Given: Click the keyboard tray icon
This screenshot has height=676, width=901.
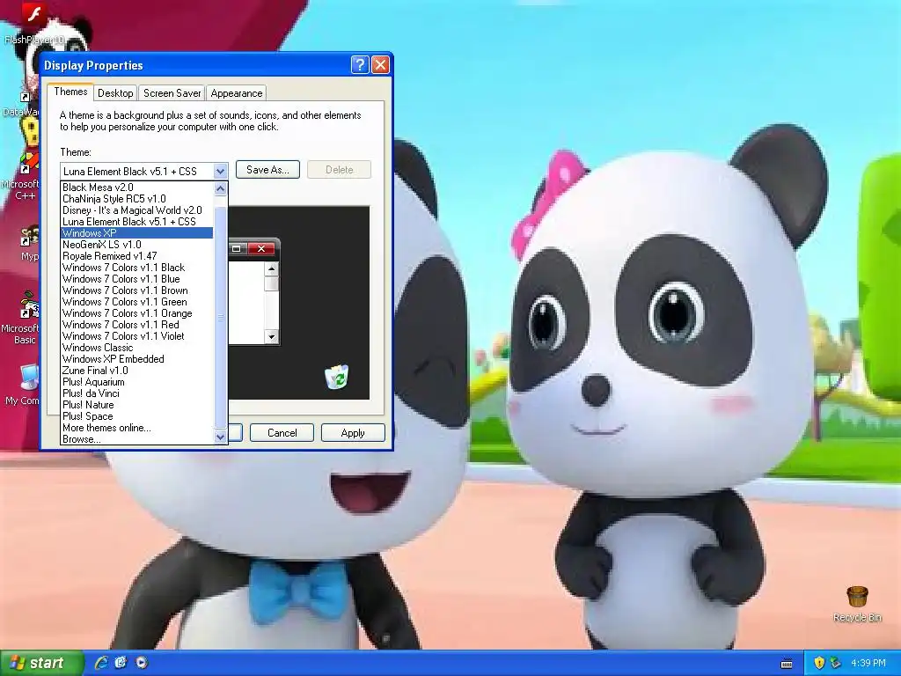Looking at the screenshot, I should 787,664.
